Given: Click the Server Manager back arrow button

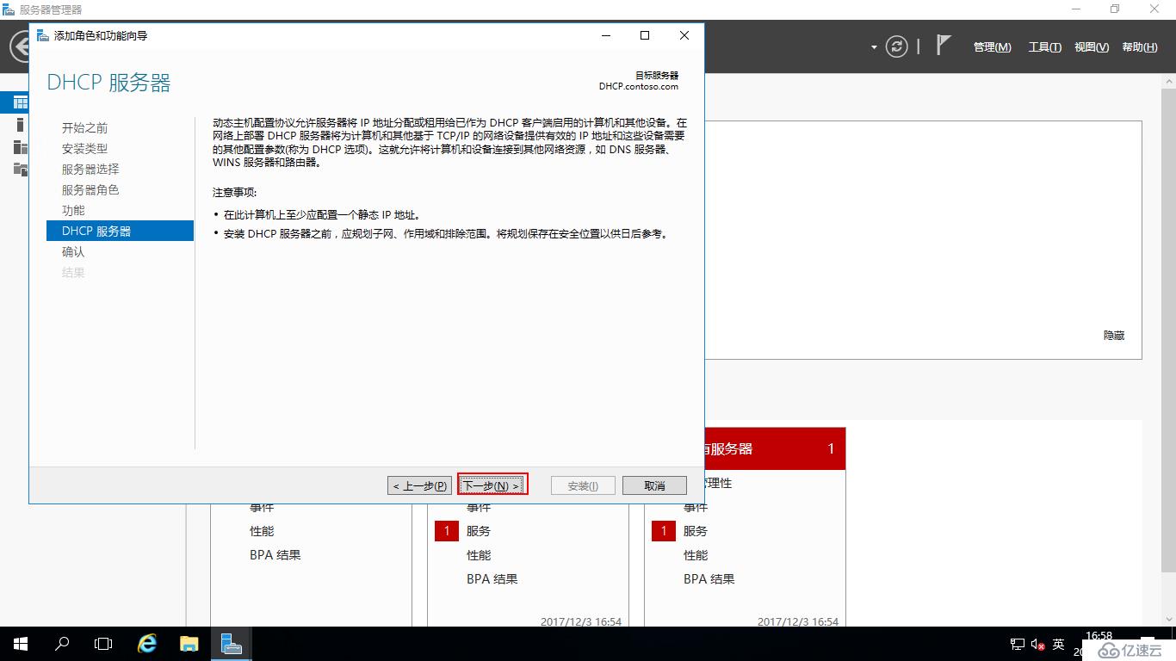Looking at the screenshot, I should (19, 46).
